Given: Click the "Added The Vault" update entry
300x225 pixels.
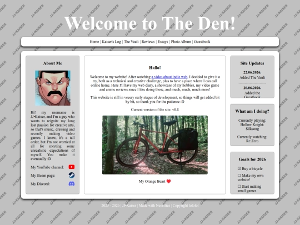Looking at the screenshot, I should (x=252, y=77).
